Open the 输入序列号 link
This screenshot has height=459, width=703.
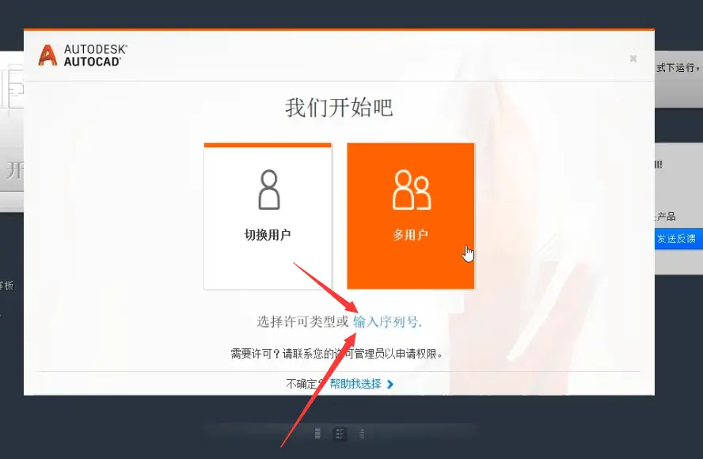(x=386, y=322)
